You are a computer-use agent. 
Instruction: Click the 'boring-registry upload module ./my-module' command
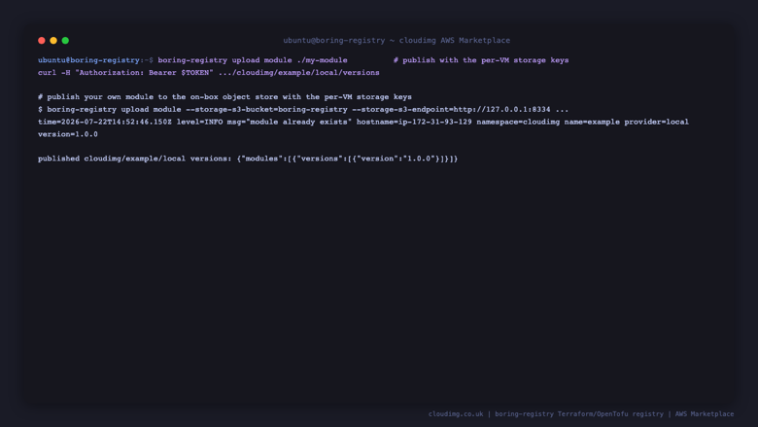click(253, 60)
